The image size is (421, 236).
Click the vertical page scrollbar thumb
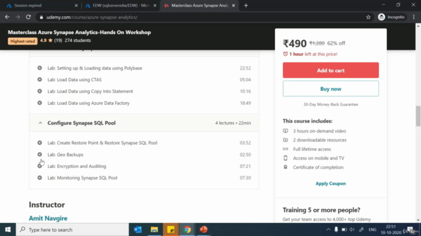click(418, 116)
